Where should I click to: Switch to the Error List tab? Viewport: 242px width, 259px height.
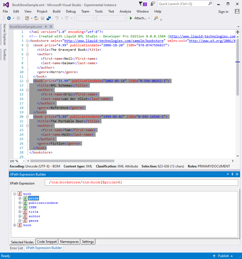tap(16, 248)
